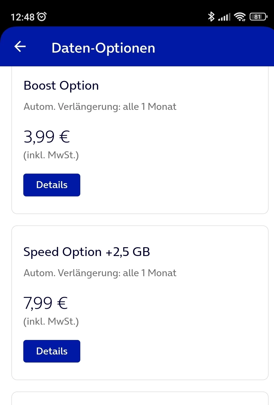Image resolution: width=274 pixels, height=405 pixels.
Task: Tap the 7,99 € price
Action: (46, 303)
